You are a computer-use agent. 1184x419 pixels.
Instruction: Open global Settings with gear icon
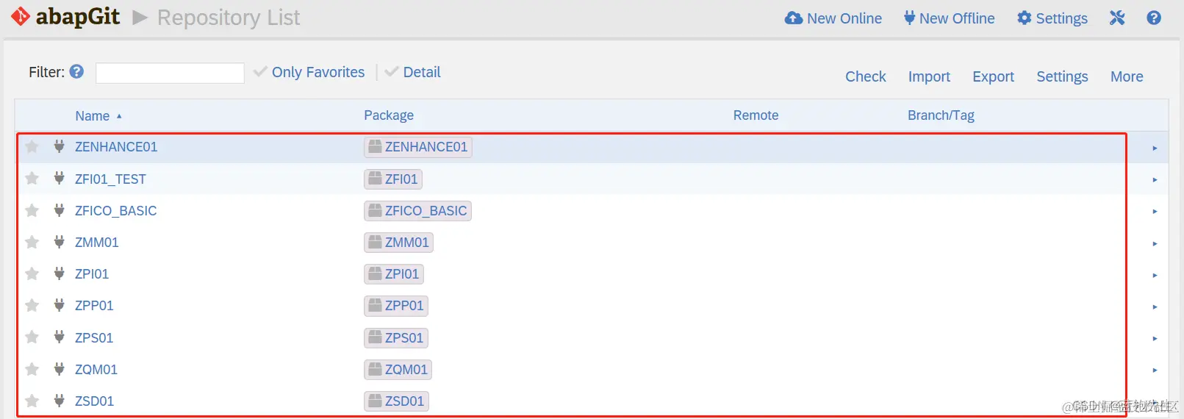point(1052,18)
